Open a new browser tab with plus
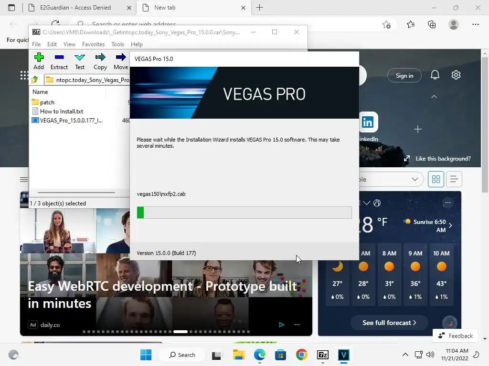The width and height of the screenshot is (489, 366). pos(259,8)
